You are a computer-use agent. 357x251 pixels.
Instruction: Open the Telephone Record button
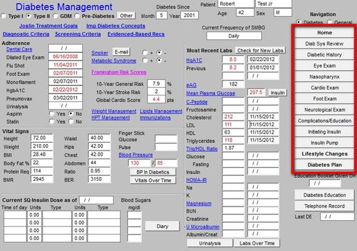324,206
